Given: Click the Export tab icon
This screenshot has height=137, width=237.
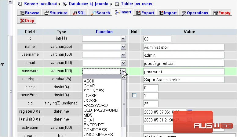Looking at the screenshot, I should 138,13.
